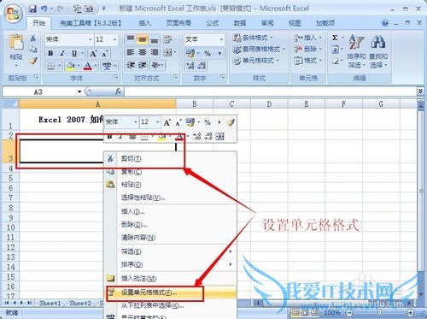Screen dimensions: 427x319
Task: Increase font size in ribbon
Action: tap(93, 53)
